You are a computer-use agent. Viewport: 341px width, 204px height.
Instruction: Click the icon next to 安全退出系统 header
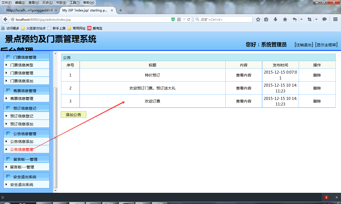coord(8,177)
